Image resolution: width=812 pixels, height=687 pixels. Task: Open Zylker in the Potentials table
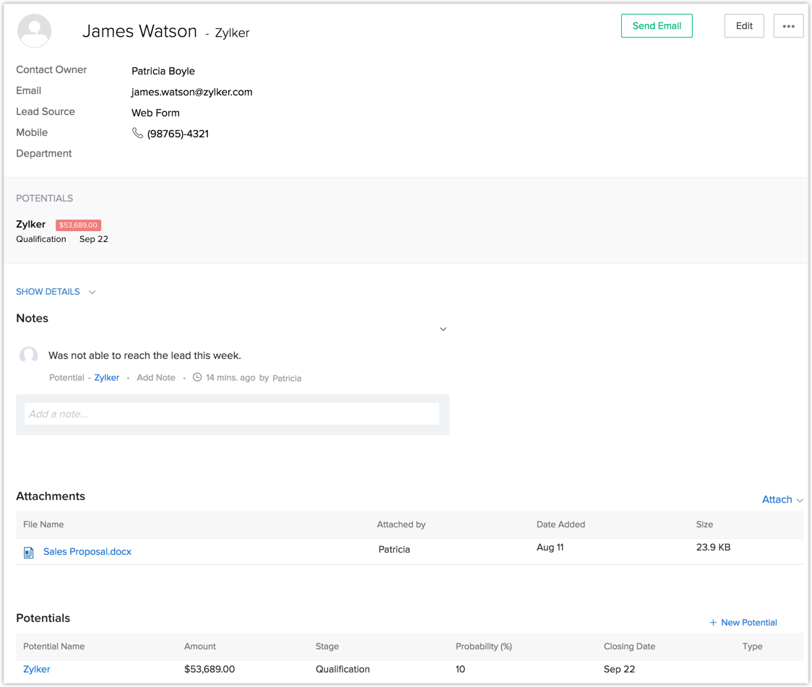(x=37, y=670)
